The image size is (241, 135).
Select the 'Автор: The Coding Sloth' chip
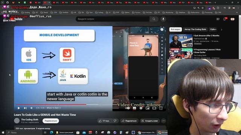pyautogui.click(x=195, y=29)
